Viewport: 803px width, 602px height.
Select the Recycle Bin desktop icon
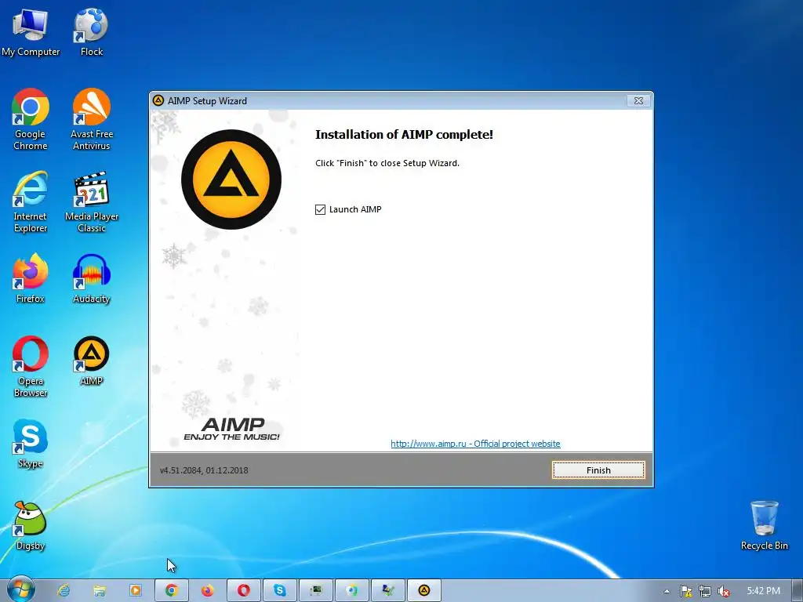tap(764, 526)
